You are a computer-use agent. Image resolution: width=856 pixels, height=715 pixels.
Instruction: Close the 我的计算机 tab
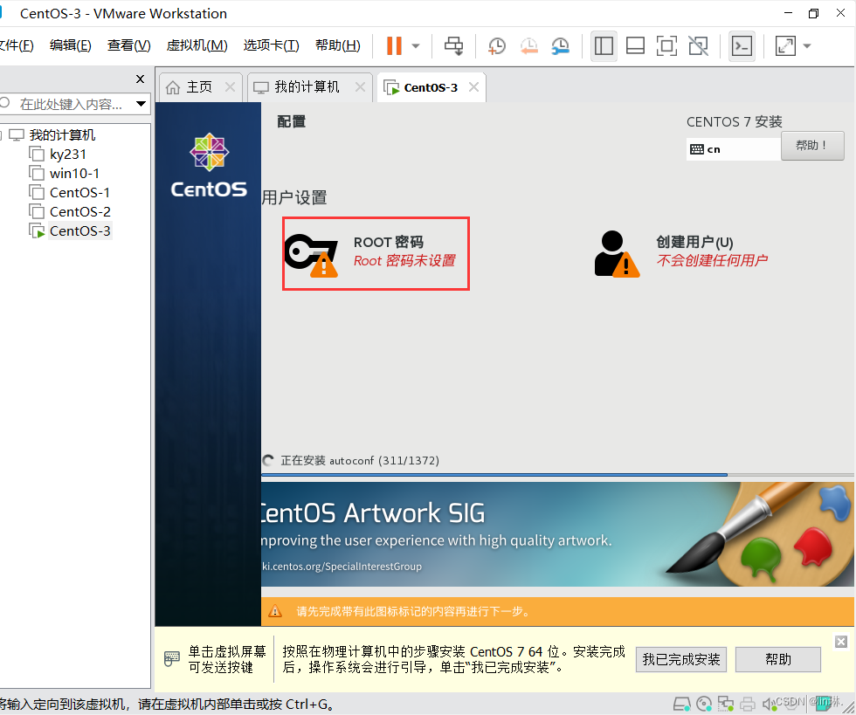(x=360, y=86)
